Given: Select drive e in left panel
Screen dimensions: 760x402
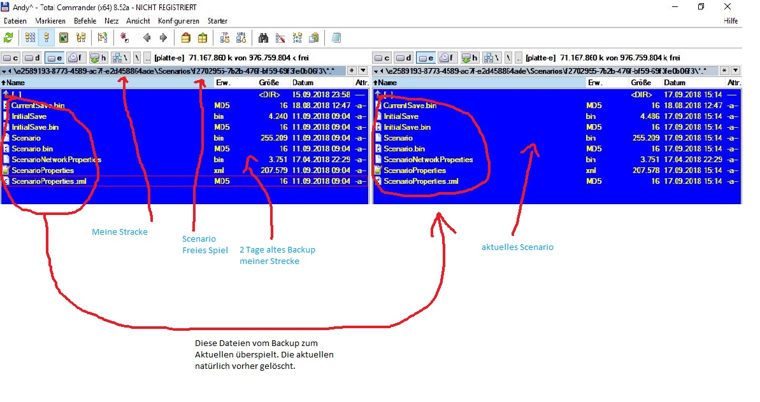Looking at the screenshot, I should point(54,58).
